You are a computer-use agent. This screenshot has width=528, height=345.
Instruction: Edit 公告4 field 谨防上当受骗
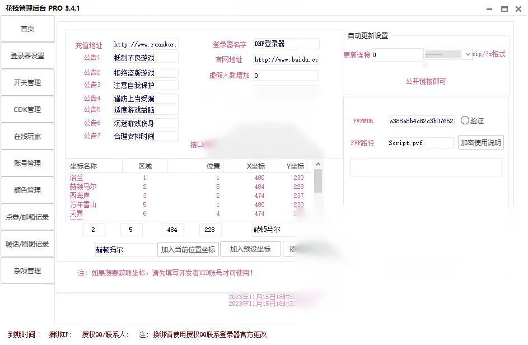coord(146,99)
